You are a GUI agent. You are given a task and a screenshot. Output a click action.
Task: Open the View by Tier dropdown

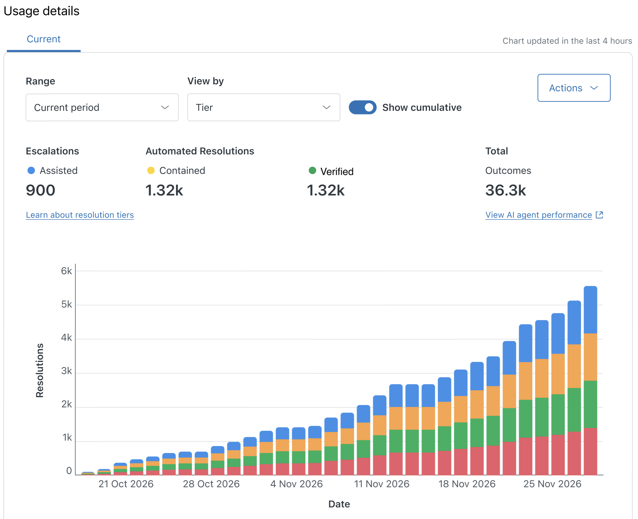click(x=264, y=107)
